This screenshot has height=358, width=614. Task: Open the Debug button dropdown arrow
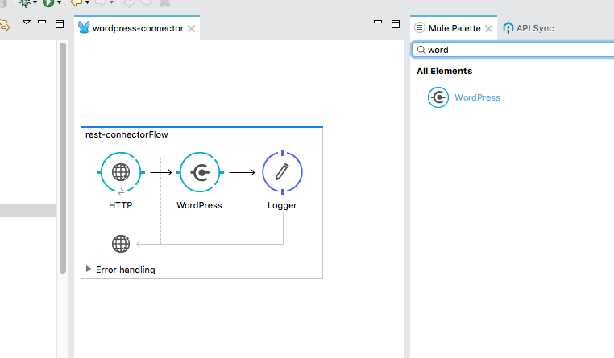point(35,4)
